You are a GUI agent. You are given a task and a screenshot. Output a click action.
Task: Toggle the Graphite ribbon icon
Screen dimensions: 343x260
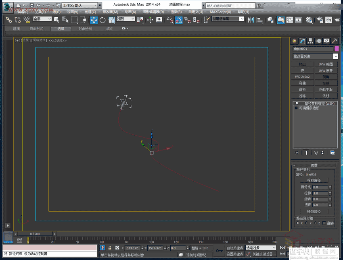tap(281, 20)
